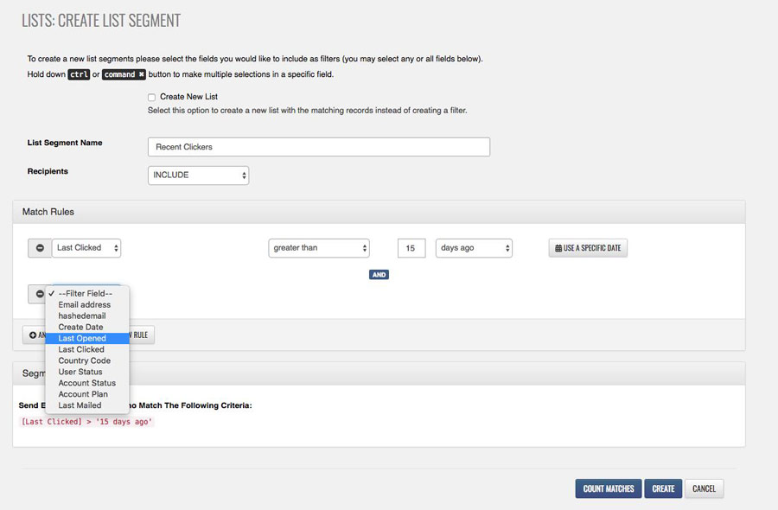The height and width of the screenshot is (510, 778).
Task: Cancel the list segment creation
Action: point(704,488)
